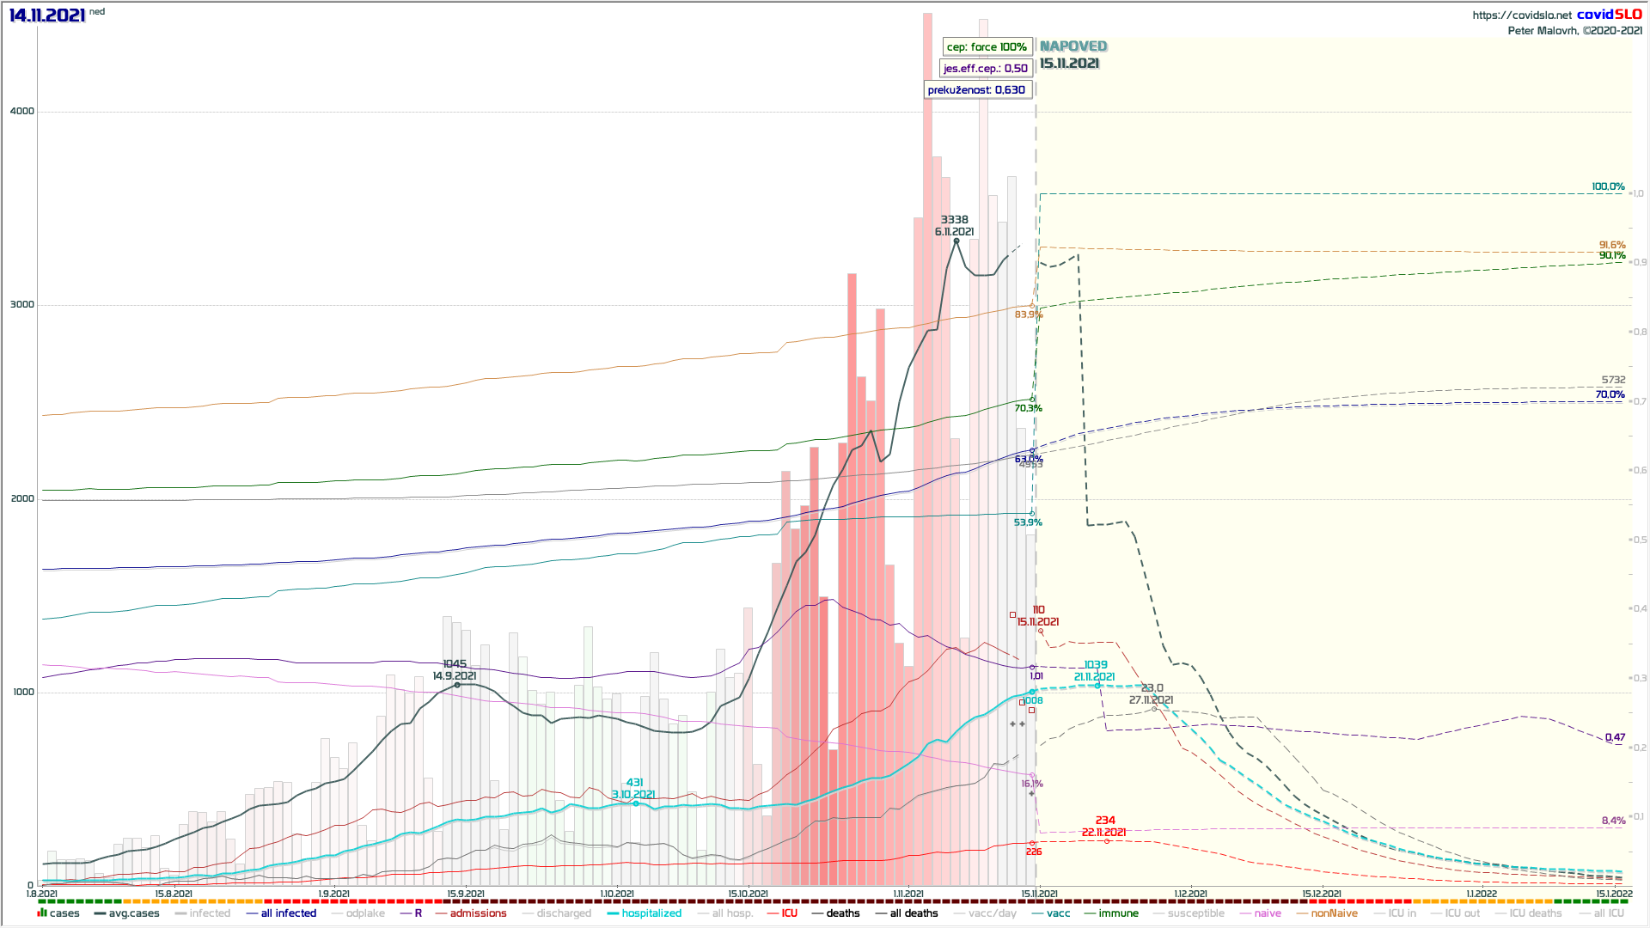Click the prekuženost: 0,630 box
The image size is (1650, 928).
point(976,90)
